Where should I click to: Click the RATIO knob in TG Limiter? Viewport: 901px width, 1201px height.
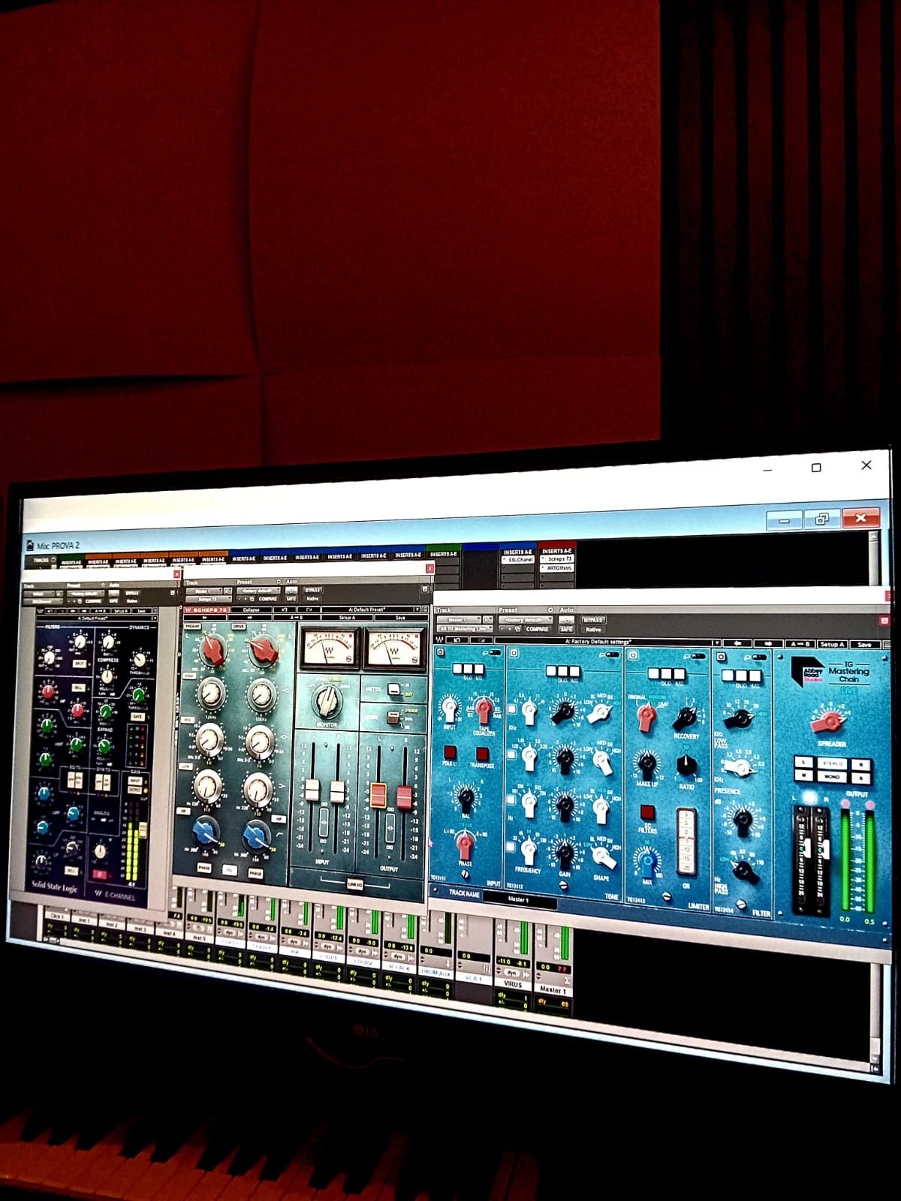687,766
